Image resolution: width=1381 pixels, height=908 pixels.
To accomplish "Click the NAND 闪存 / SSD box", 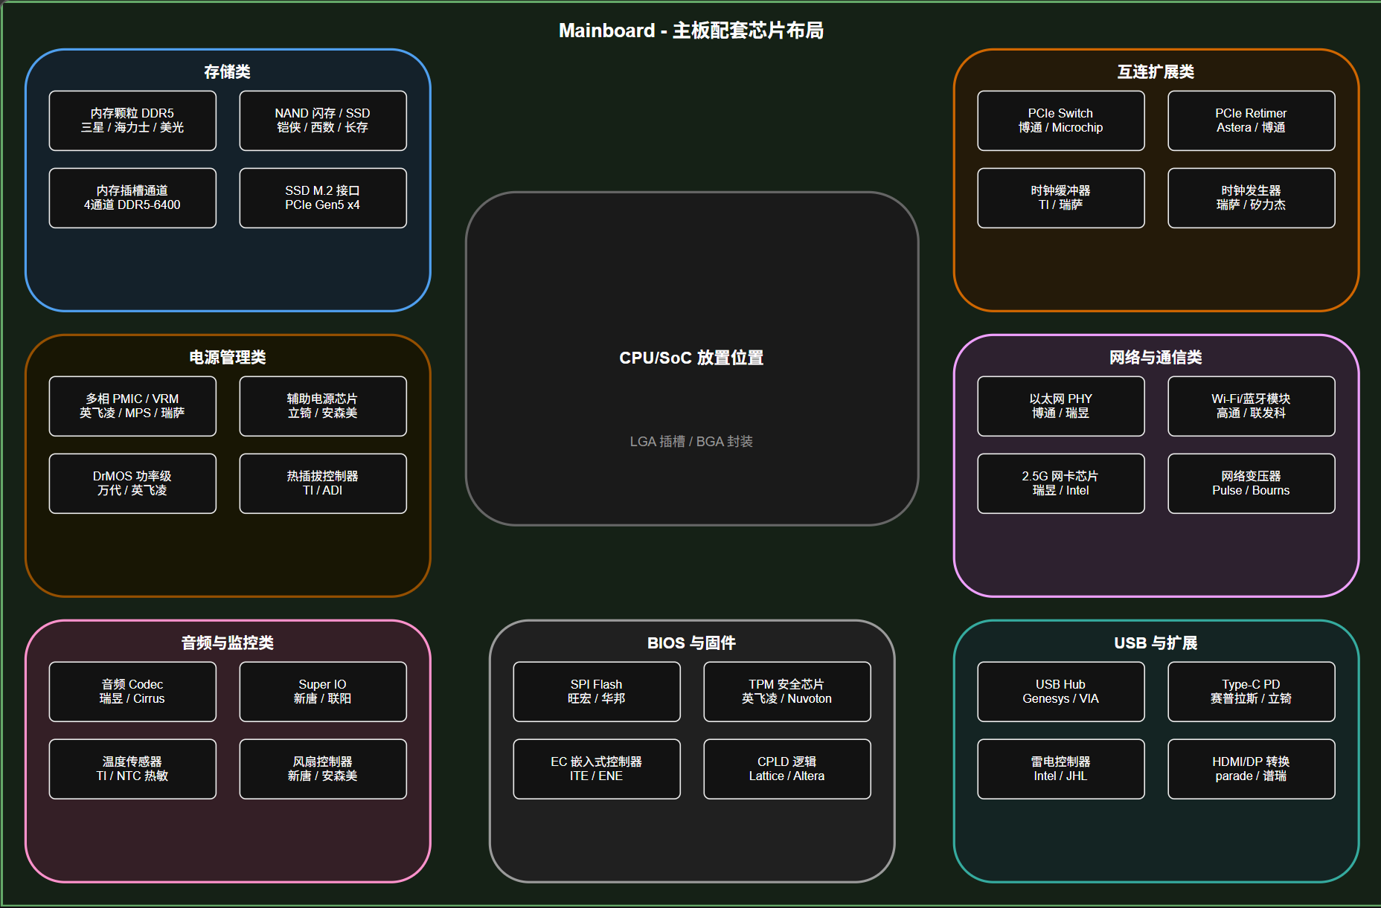I will click(x=323, y=120).
